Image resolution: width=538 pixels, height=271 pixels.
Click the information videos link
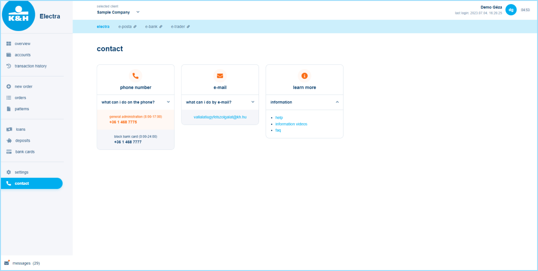(291, 124)
